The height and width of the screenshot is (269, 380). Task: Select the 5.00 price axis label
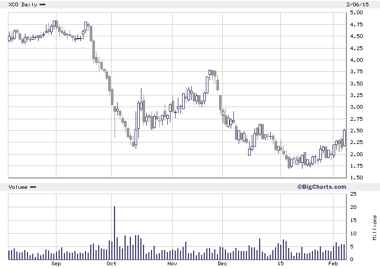pyautogui.click(x=356, y=13)
